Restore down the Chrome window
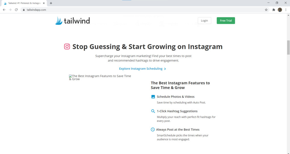Viewport: 290px width, 154px height. click(277, 3)
